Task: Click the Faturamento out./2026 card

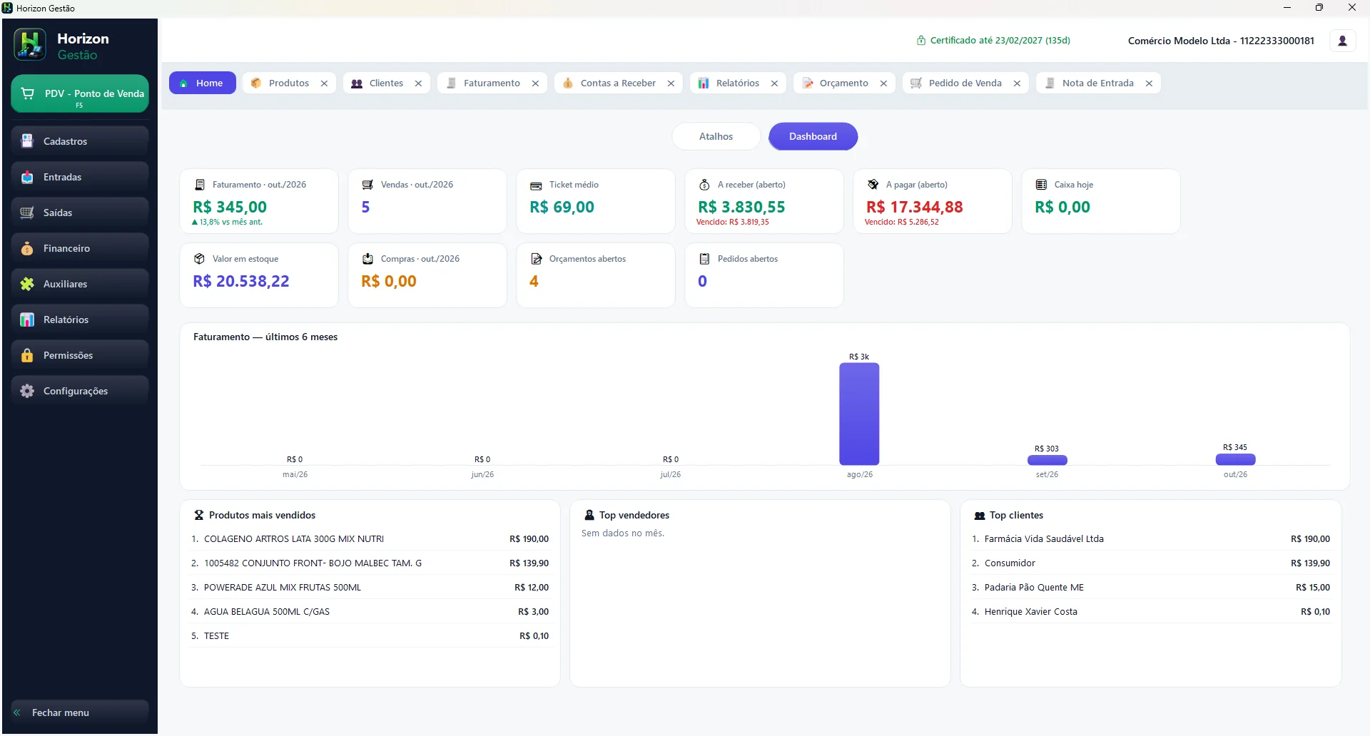Action: pyautogui.click(x=259, y=201)
